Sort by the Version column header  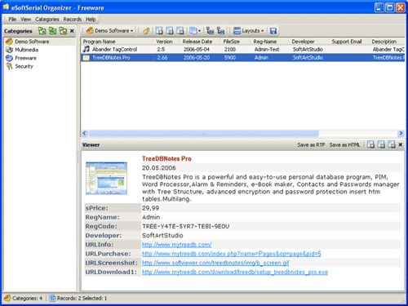(167, 42)
